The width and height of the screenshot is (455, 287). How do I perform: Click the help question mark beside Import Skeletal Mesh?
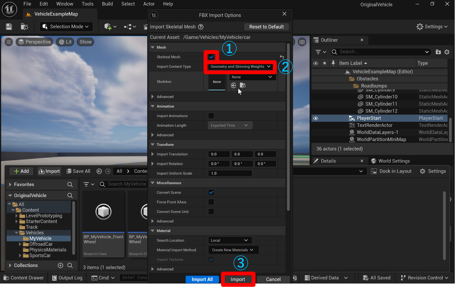click(201, 27)
